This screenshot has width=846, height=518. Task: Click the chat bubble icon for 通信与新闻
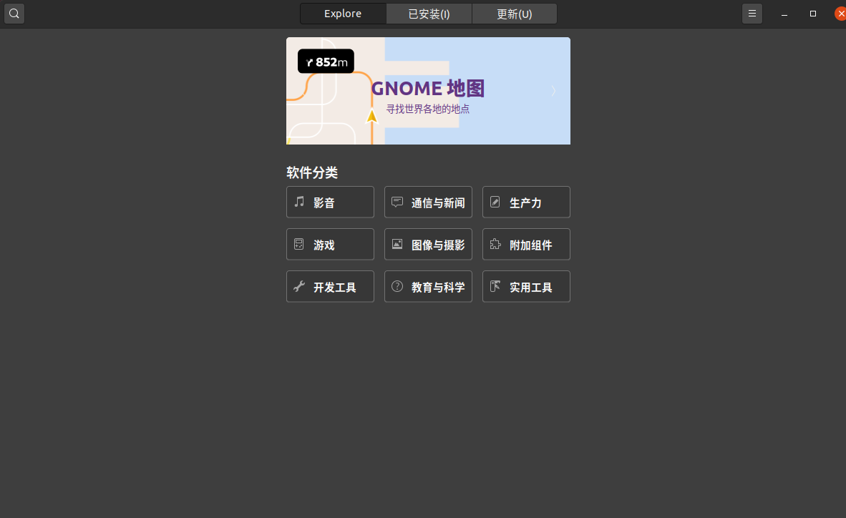[x=397, y=202]
